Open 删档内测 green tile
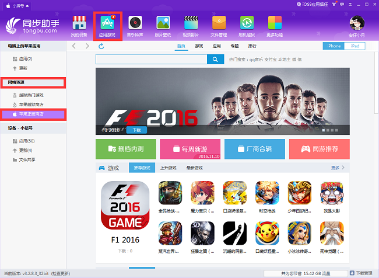The height and width of the screenshot is (278, 379). click(126, 149)
